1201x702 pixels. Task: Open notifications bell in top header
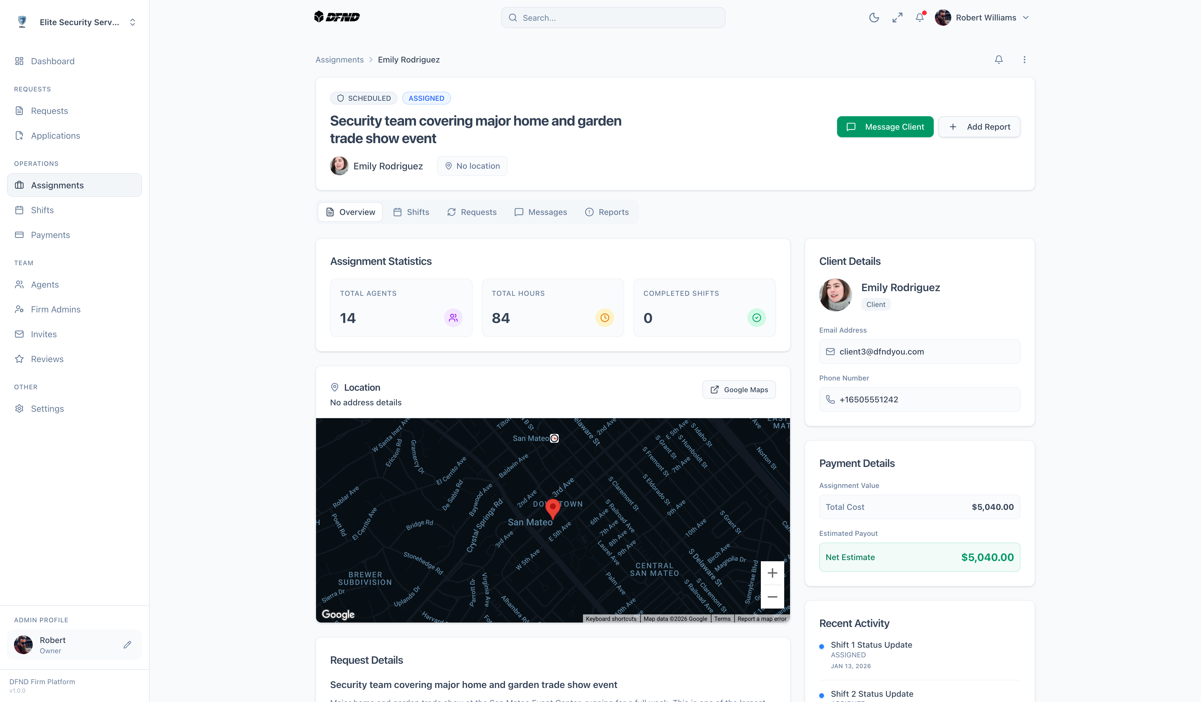[920, 18]
